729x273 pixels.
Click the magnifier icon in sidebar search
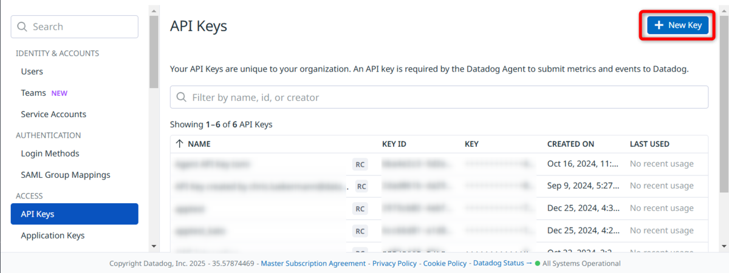tap(23, 27)
